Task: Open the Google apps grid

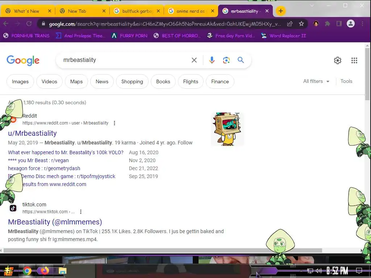Action: click(354, 60)
